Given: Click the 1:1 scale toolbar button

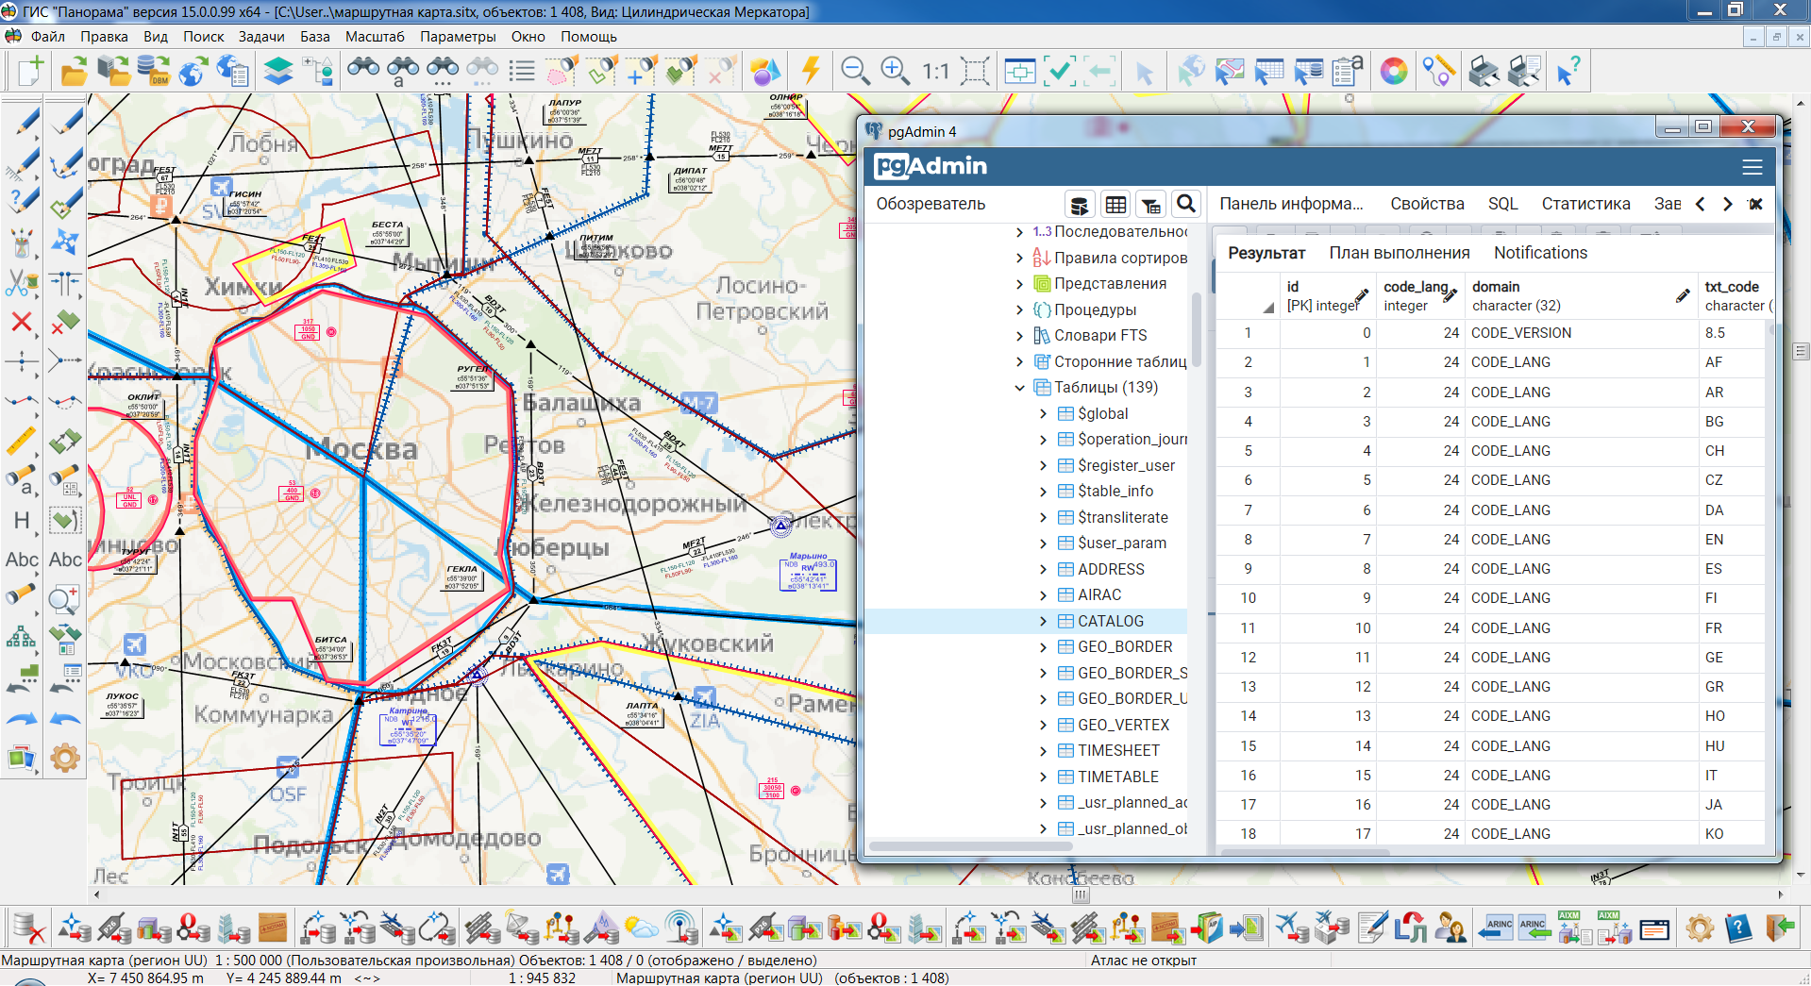Looking at the screenshot, I should coord(935,71).
